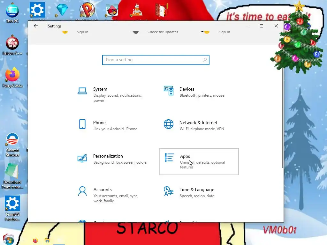Screen dimensions: 327x245
Task: Focus the Find a setting search field
Action: [156, 60]
